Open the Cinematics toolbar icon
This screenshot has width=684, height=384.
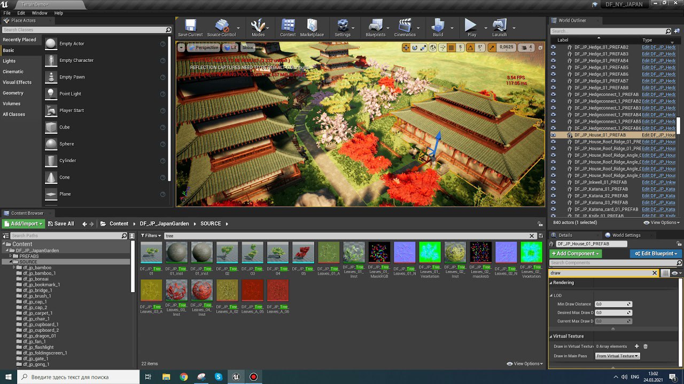point(405,26)
